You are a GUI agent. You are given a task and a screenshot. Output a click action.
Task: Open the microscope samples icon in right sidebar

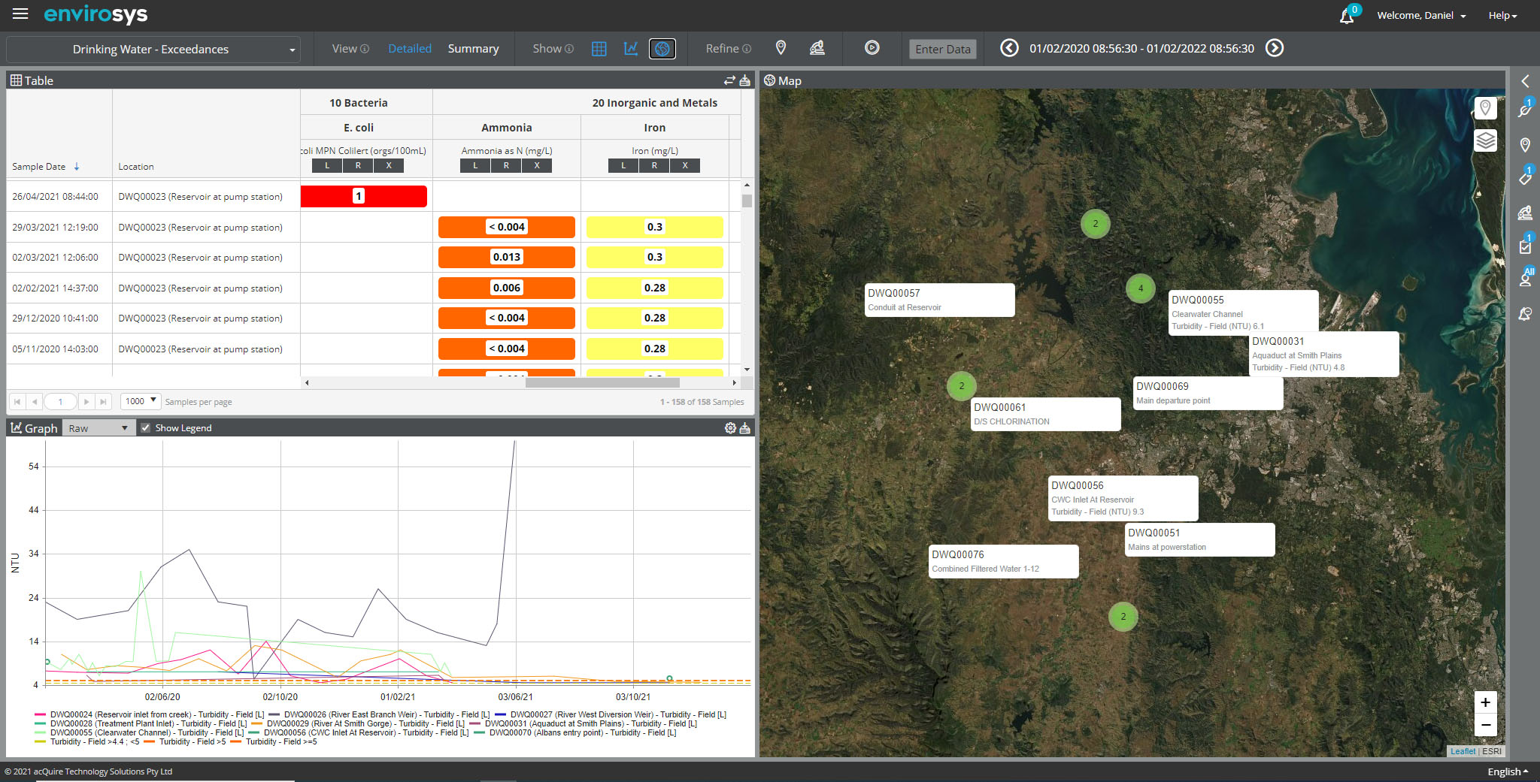[1526, 213]
